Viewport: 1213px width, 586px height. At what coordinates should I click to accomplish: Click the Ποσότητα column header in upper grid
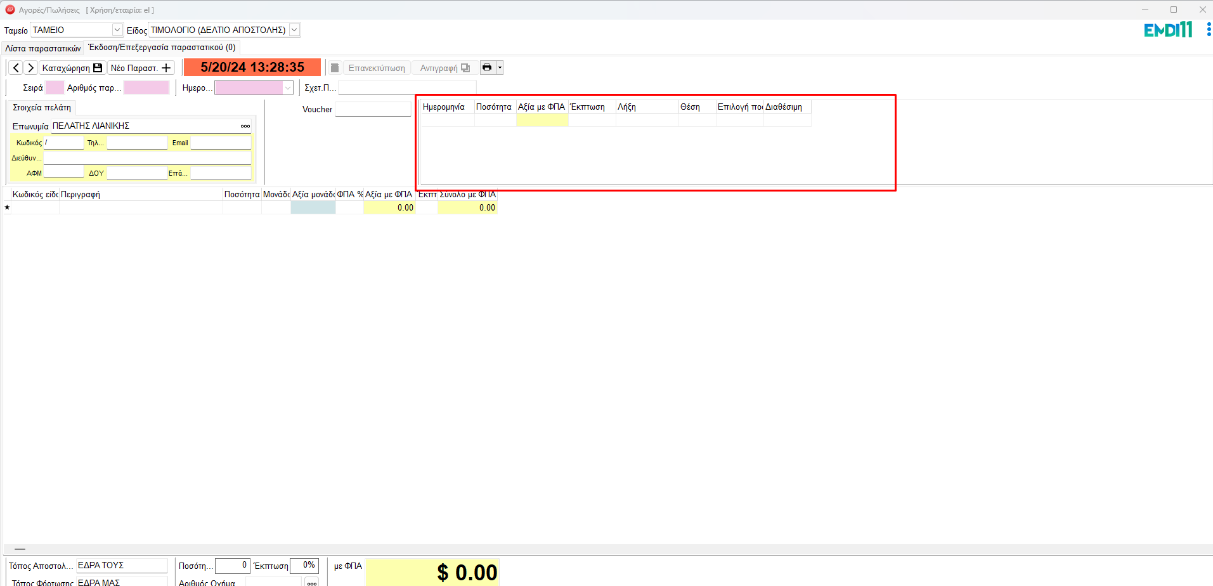point(495,107)
